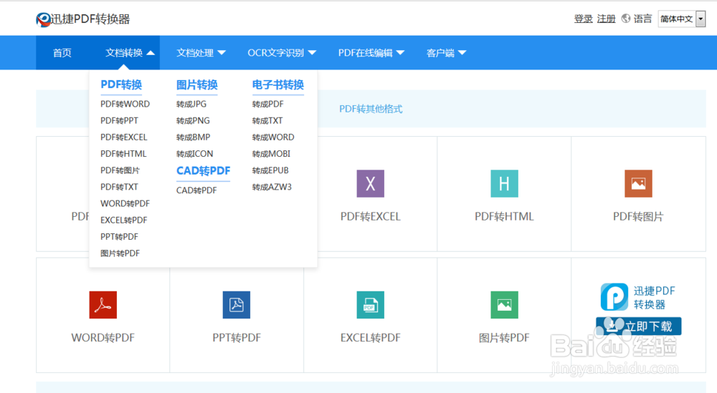Viewport: 717px width, 393px height.
Task: Open the purple PDF转EXCEL tile icon
Action: click(371, 183)
